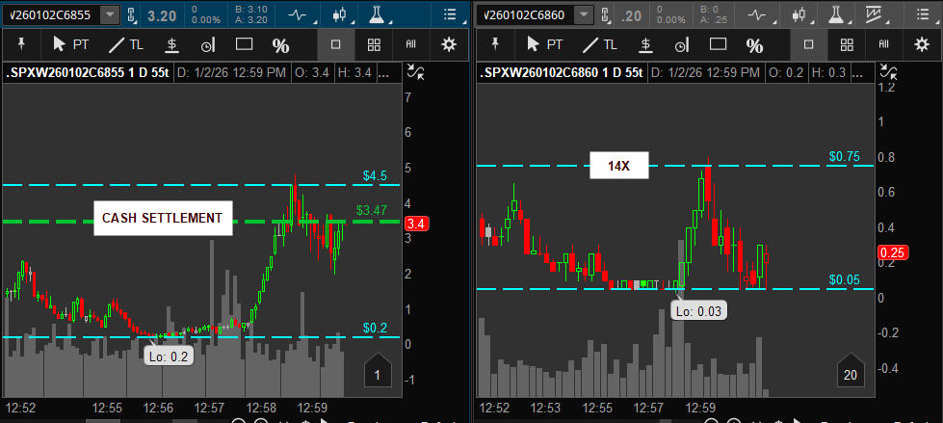Image resolution: width=943 pixels, height=423 pixels.
Task: Open symbol dropdown next to V260102C6855
Action: click(x=112, y=15)
